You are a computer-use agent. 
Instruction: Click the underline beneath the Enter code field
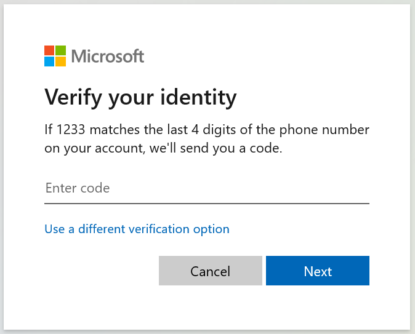pos(207,204)
